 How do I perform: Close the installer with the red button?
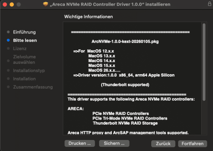(x=5, y=5)
